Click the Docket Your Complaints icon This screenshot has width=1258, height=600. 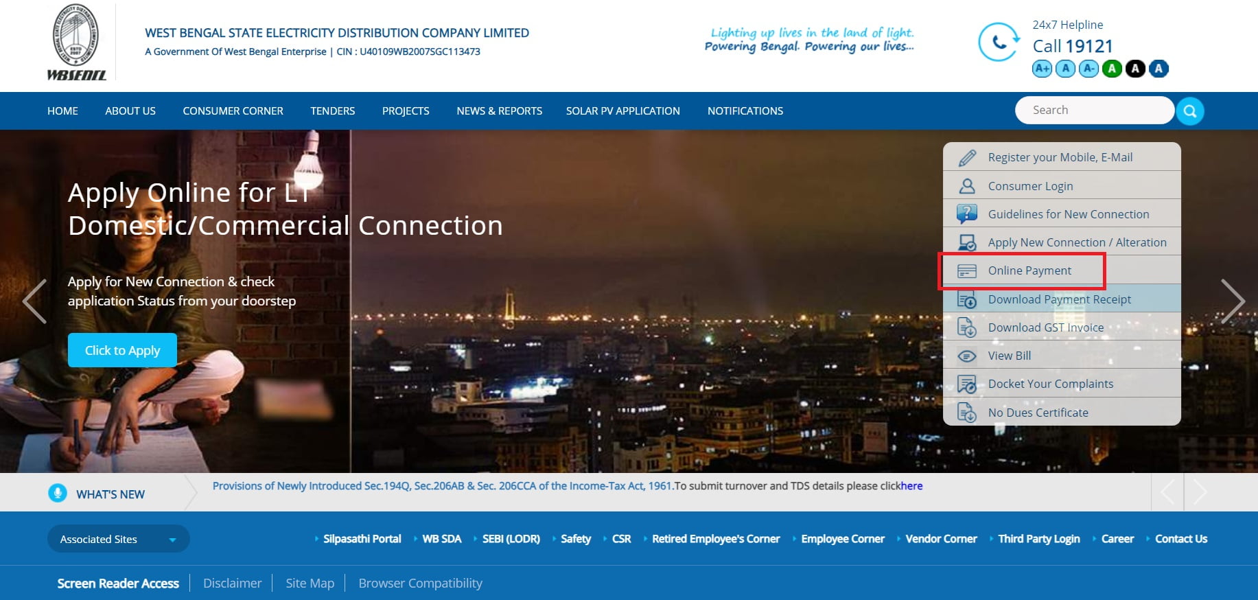pyautogui.click(x=967, y=384)
